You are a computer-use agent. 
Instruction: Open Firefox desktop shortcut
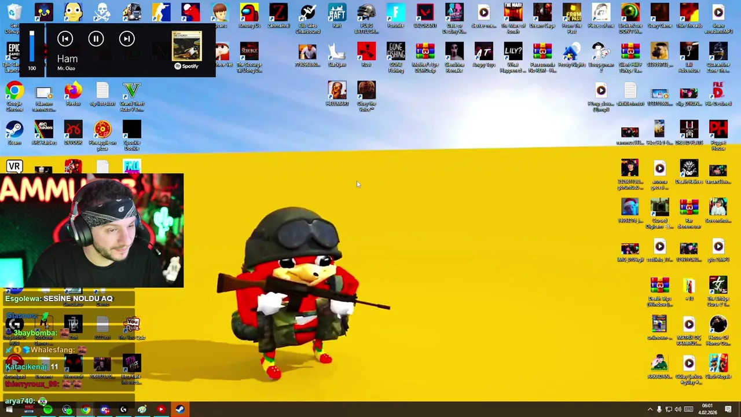(x=73, y=94)
